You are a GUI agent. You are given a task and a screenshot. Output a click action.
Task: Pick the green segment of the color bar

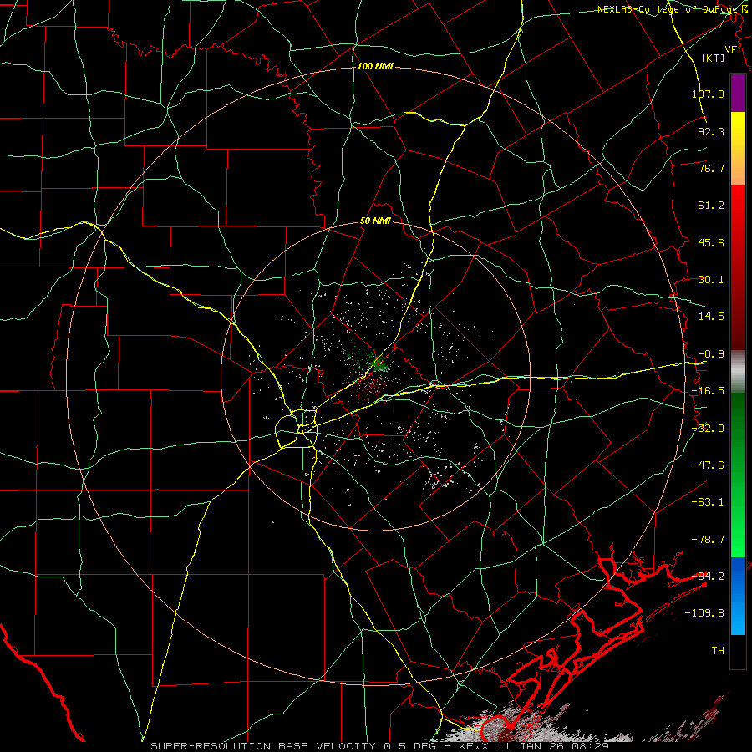(x=738, y=475)
